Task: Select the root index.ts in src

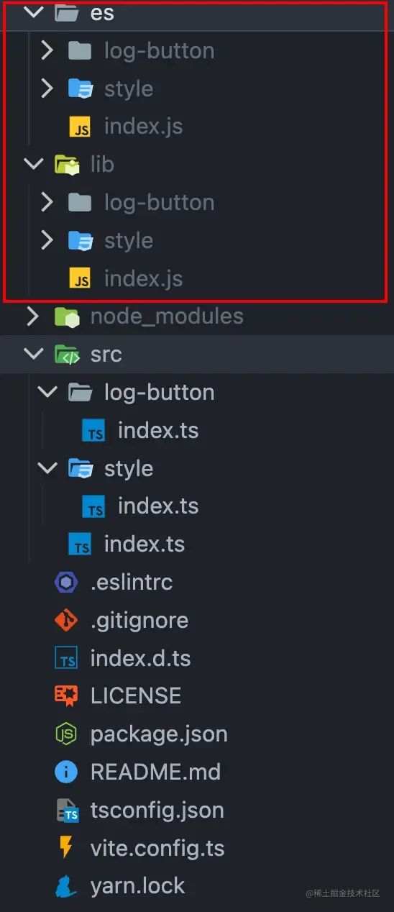Action: [145, 544]
